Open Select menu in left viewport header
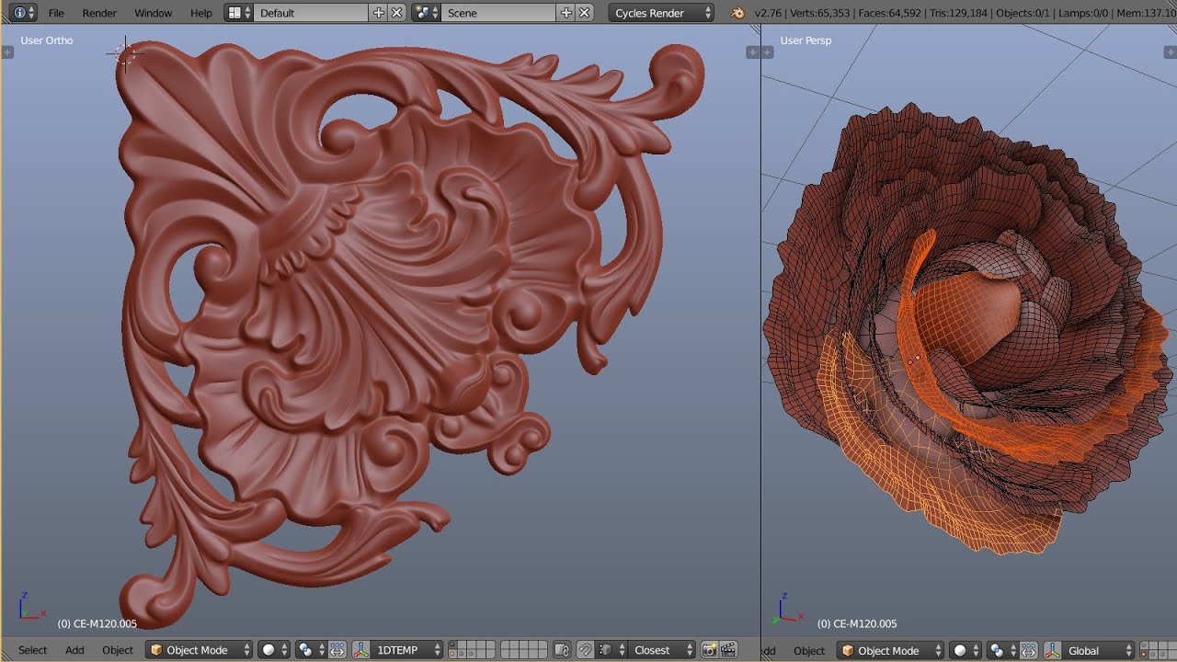The image size is (1177, 662). tap(32, 650)
